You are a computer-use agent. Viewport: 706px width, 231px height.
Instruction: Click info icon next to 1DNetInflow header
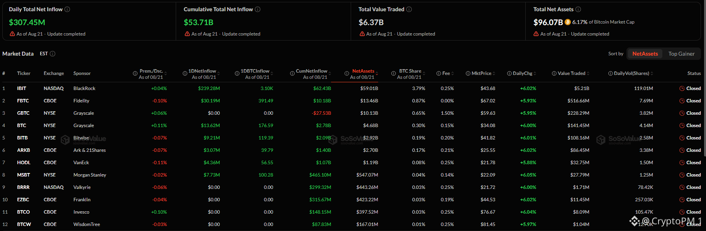(185, 73)
